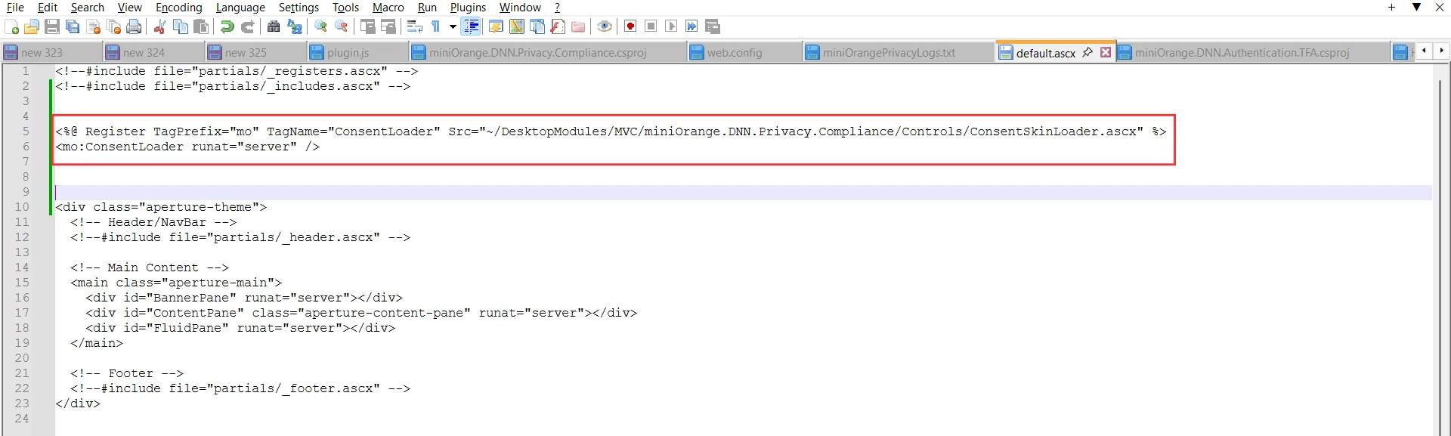Image resolution: width=1451 pixels, height=436 pixels.
Task: Close the default.ascx tab with its red X
Action: [x=1106, y=52]
